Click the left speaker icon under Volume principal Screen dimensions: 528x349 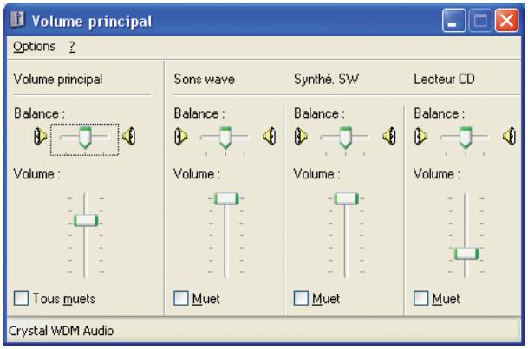pyautogui.click(x=41, y=137)
